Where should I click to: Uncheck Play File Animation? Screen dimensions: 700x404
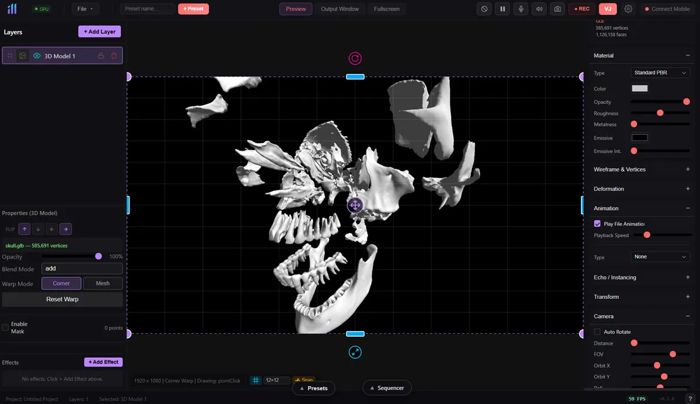point(597,223)
